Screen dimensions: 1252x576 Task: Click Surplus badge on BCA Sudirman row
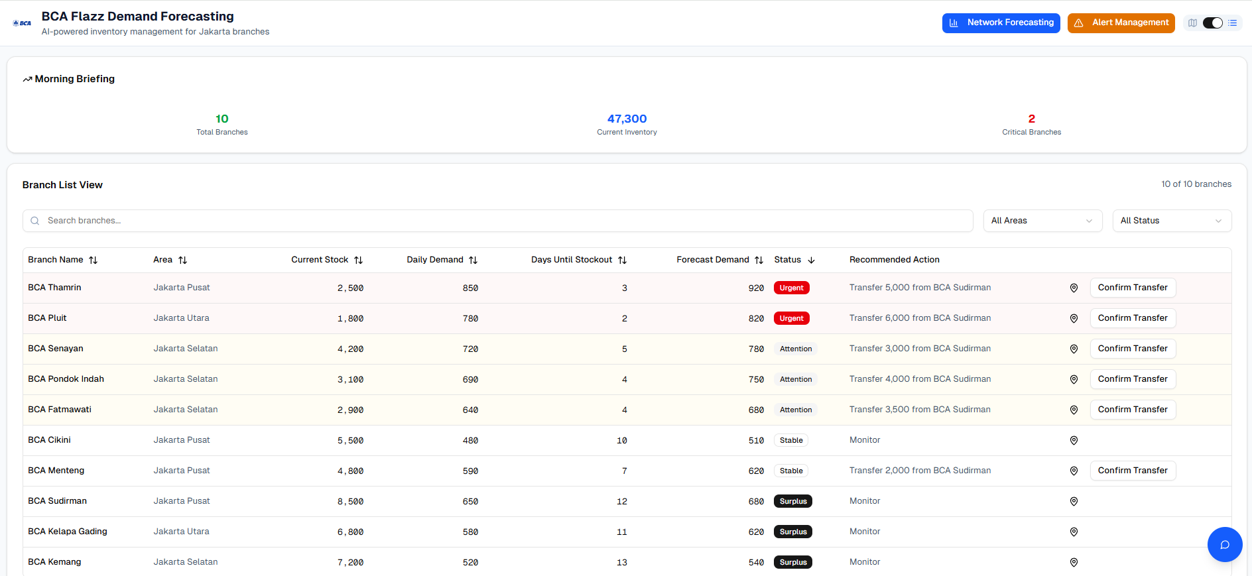tap(793, 501)
